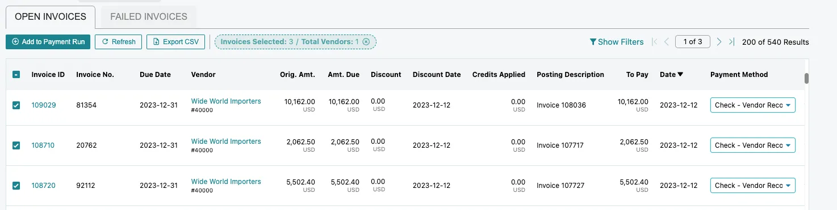Screen dimensions: 837x210
Task: Click the Vendor column header
Action: click(203, 75)
